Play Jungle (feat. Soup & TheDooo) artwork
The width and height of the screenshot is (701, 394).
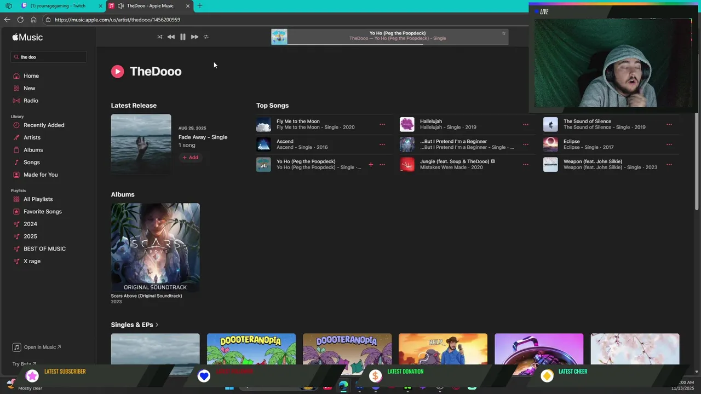(407, 164)
